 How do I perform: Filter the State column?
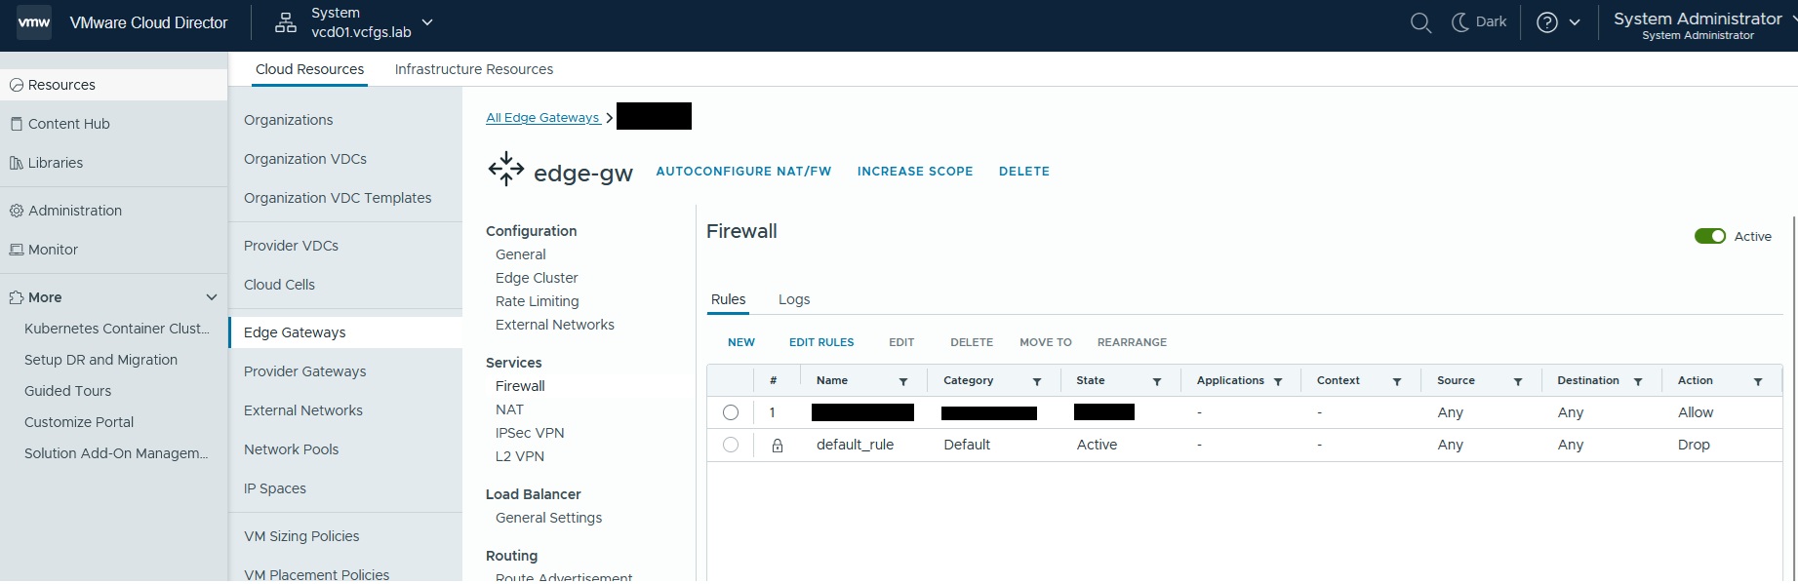tap(1157, 381)
